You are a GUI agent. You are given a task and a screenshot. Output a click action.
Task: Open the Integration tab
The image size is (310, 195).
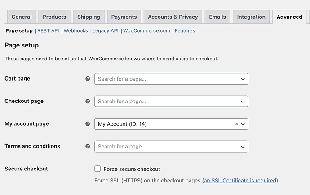coord(251,17)
